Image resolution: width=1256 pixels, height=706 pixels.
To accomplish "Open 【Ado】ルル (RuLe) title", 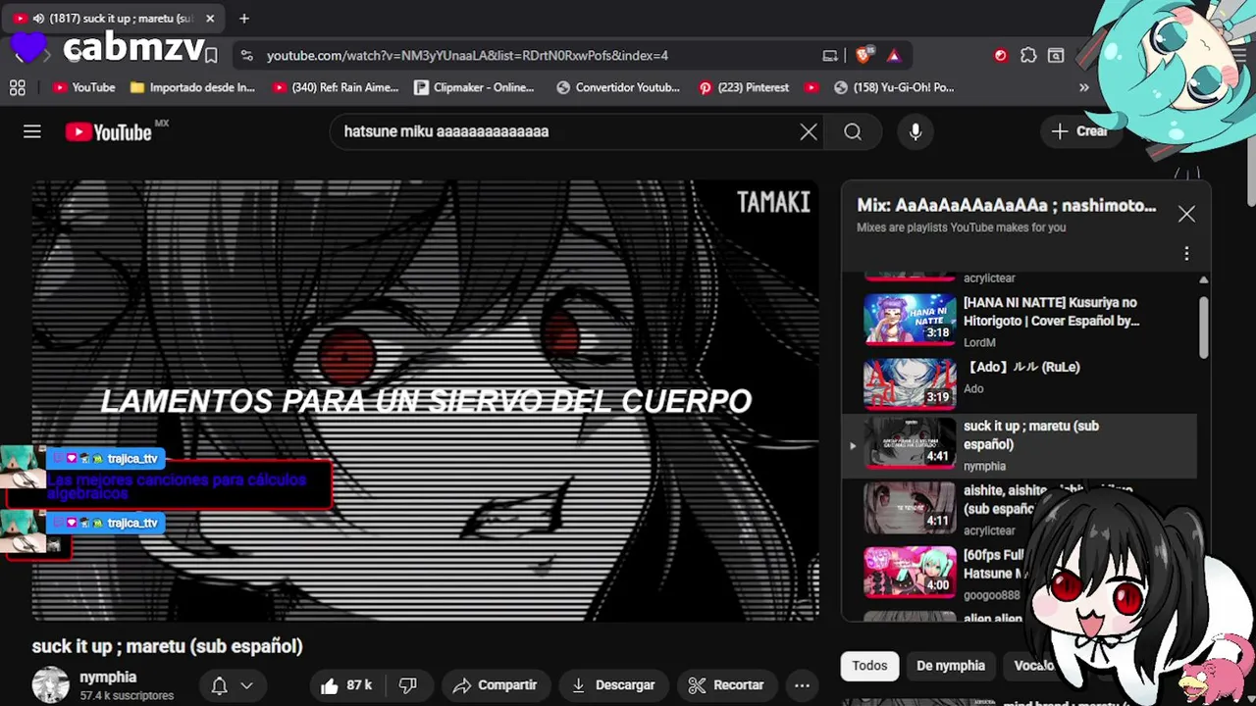I will coord(1021,367).
